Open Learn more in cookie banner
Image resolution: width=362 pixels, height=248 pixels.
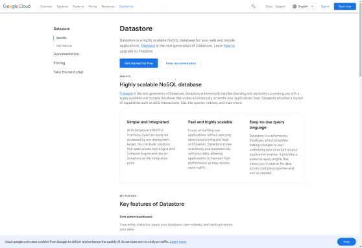(x=178, y=242)
